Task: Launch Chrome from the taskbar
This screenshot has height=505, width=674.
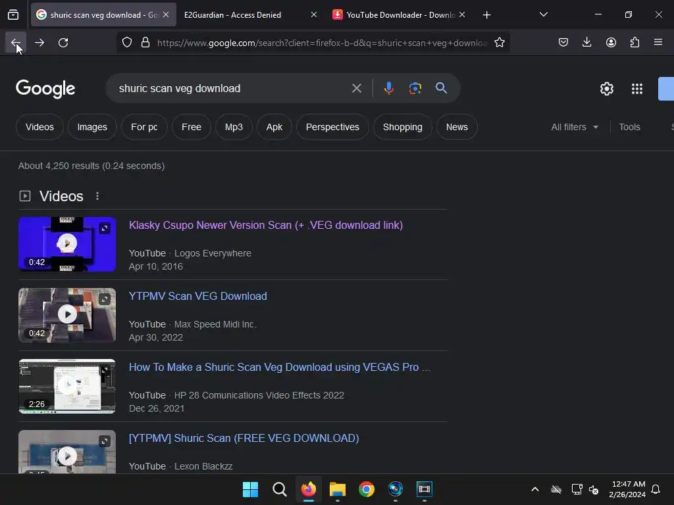Action: pos(366,489)
